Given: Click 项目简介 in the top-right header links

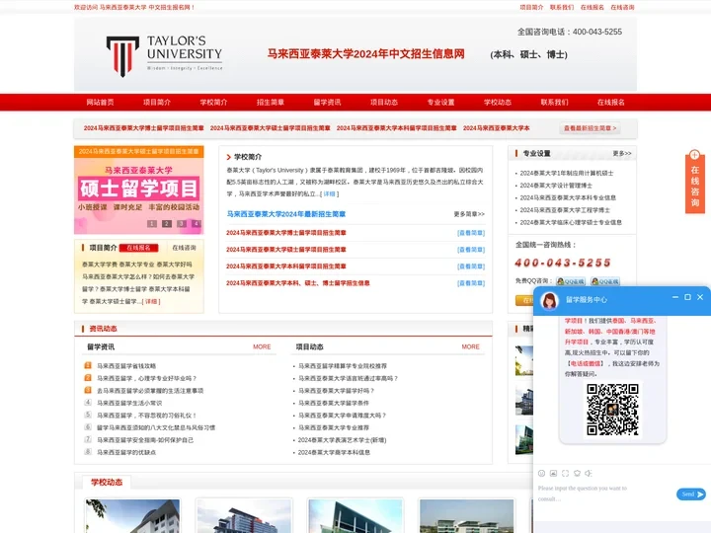Looking at the screenshot, I should pyautogui.click(x=531, y=7).
